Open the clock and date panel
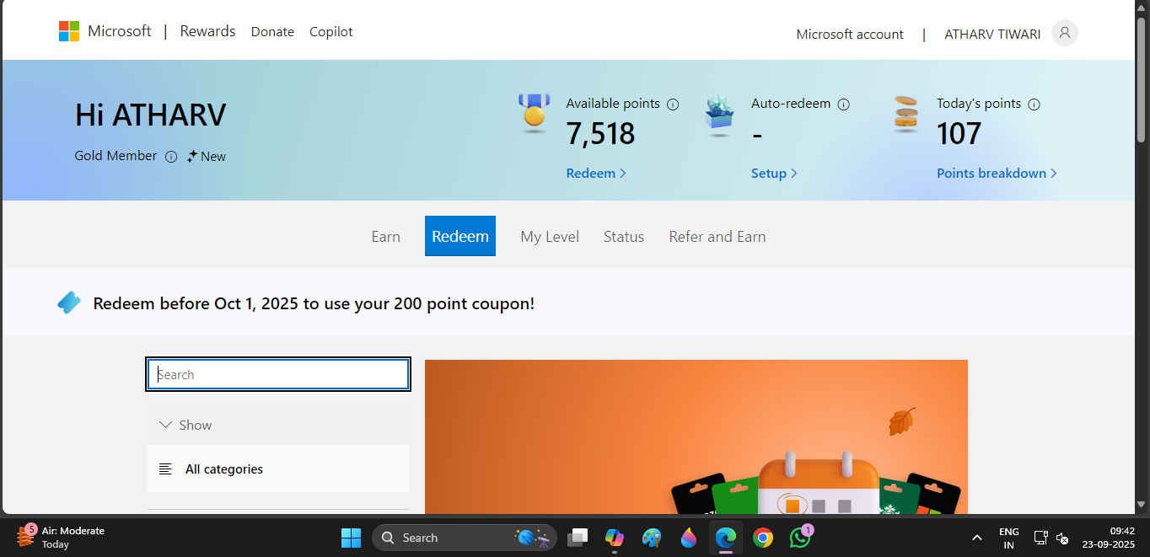 1109,538
